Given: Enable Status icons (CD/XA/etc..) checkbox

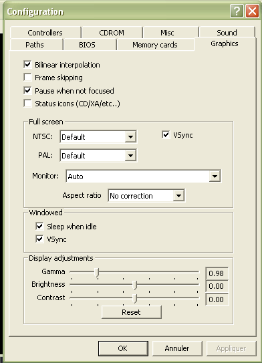Looking at the screenshot, I should (x=27, y=103).
